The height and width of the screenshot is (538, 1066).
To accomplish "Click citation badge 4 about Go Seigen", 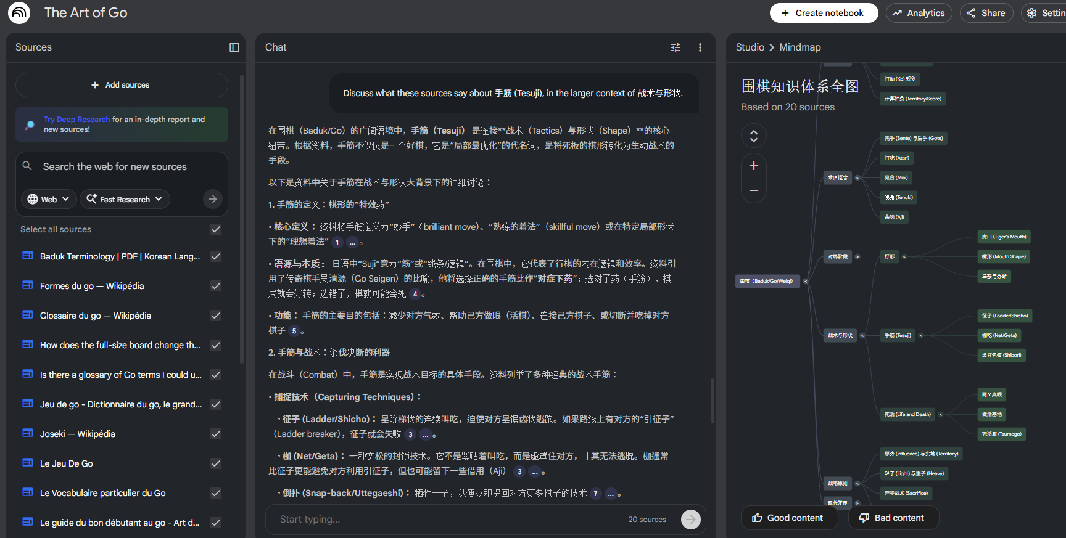I will click(x=415, y=294).
